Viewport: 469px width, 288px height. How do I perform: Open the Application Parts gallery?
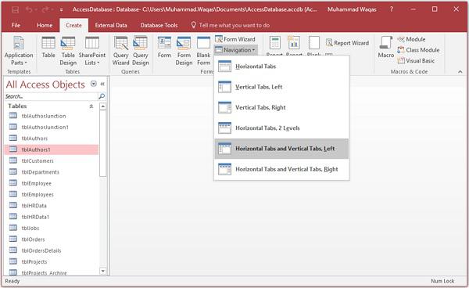coord(19,51)
